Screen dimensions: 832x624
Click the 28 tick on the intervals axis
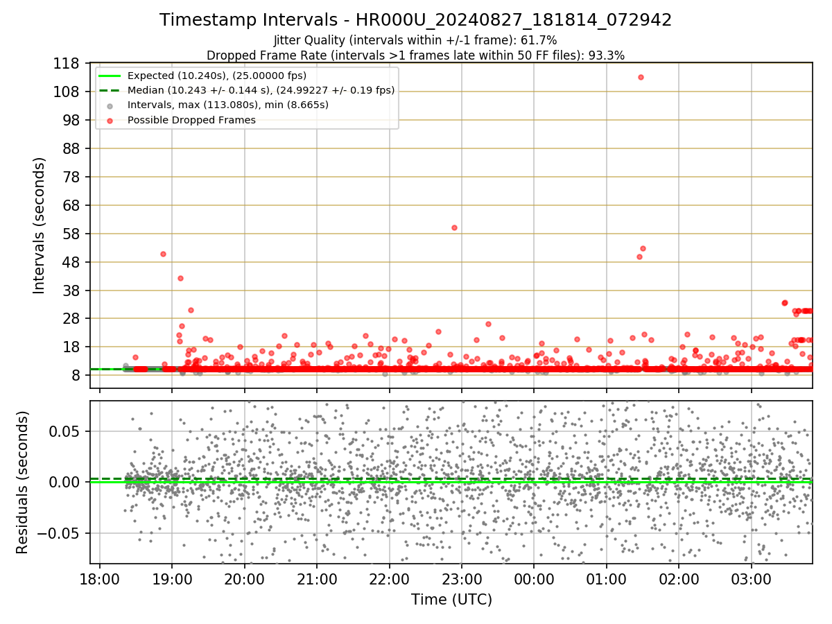72,319
